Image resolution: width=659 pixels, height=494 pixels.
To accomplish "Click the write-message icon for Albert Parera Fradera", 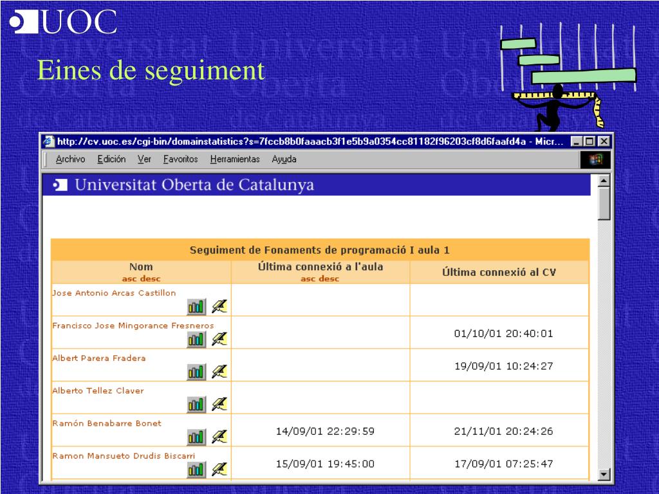I will pyautogui.click(x=219, y=372).
